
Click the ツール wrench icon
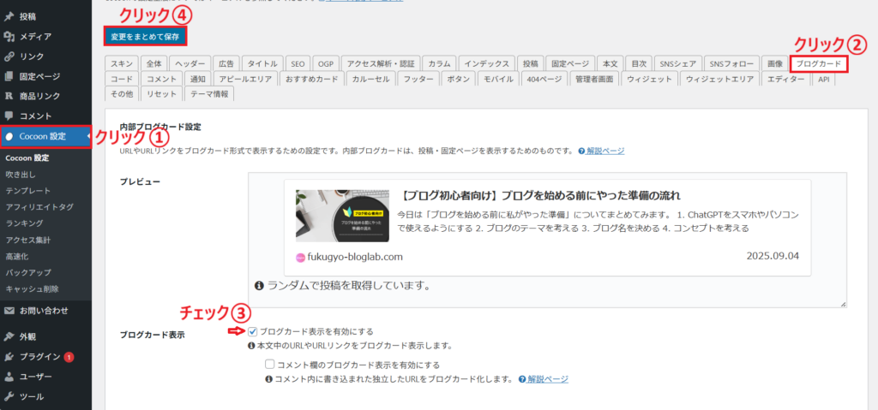9,396
